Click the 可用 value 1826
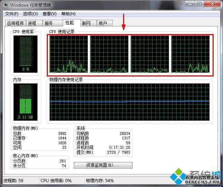 pos(62,143)
